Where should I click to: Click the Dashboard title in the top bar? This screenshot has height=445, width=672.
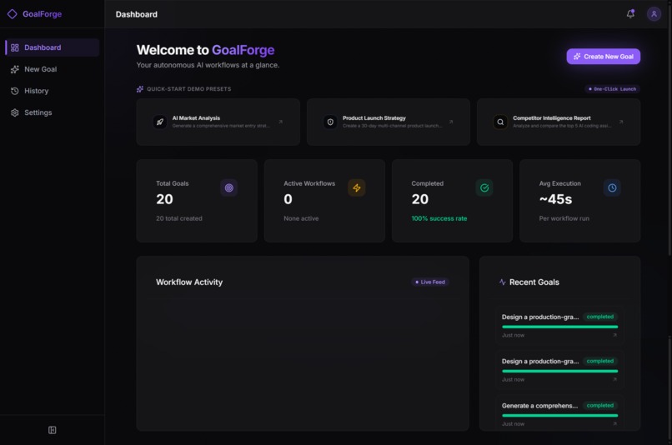136,14
